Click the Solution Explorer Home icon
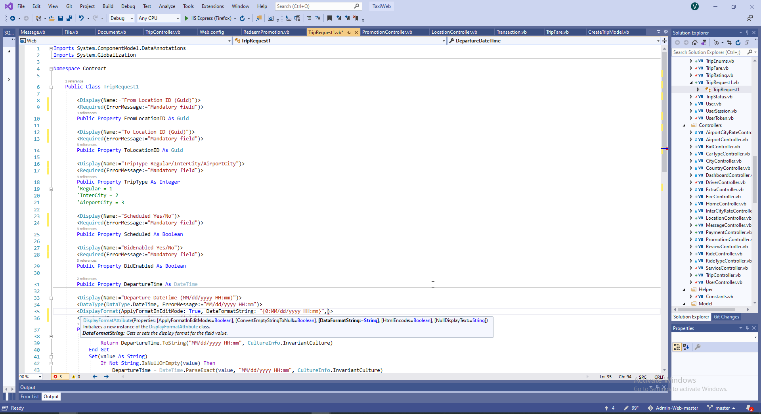This screenshot has height=414, width=761. pos(695,42)
